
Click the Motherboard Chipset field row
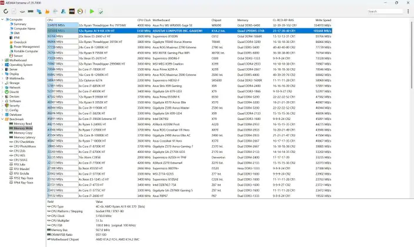pyautogui.click(x=94, y=239)
